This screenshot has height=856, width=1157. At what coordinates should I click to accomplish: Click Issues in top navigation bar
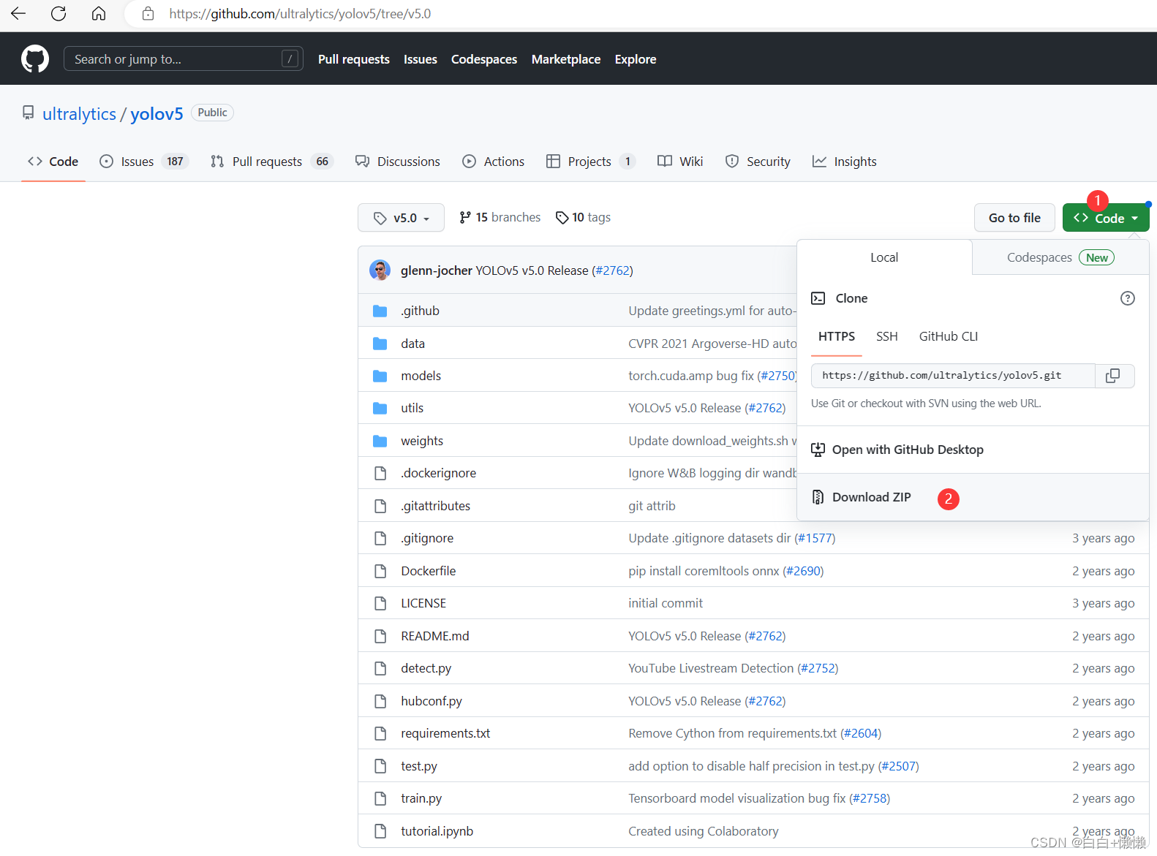pyautogui.click(x=421, y=59)
